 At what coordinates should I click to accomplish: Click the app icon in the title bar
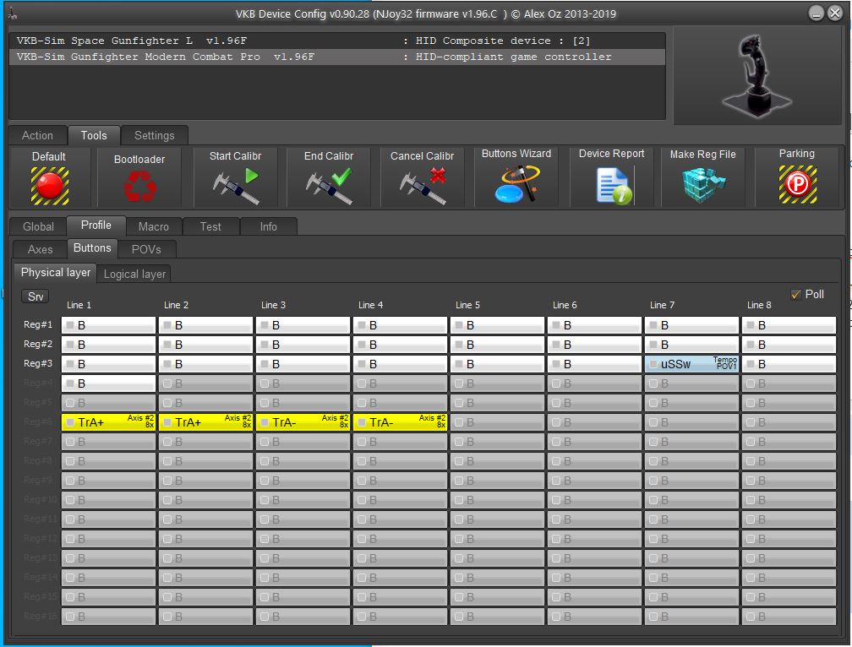[12, 14]
